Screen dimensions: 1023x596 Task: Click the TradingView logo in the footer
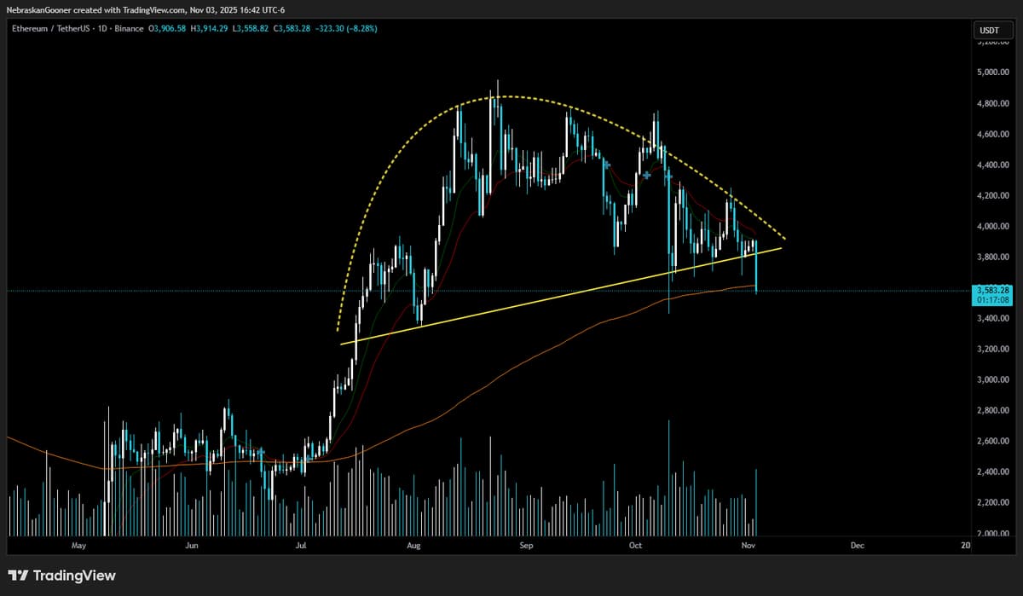coord(61,576)
